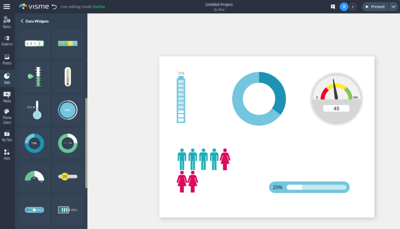
Task: Select the vertical 25% bar on canvas
Action: (181, 97)
